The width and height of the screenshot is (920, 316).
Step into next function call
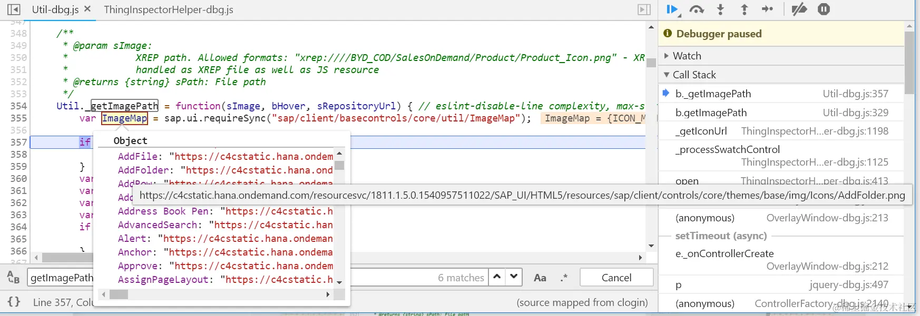721,9
